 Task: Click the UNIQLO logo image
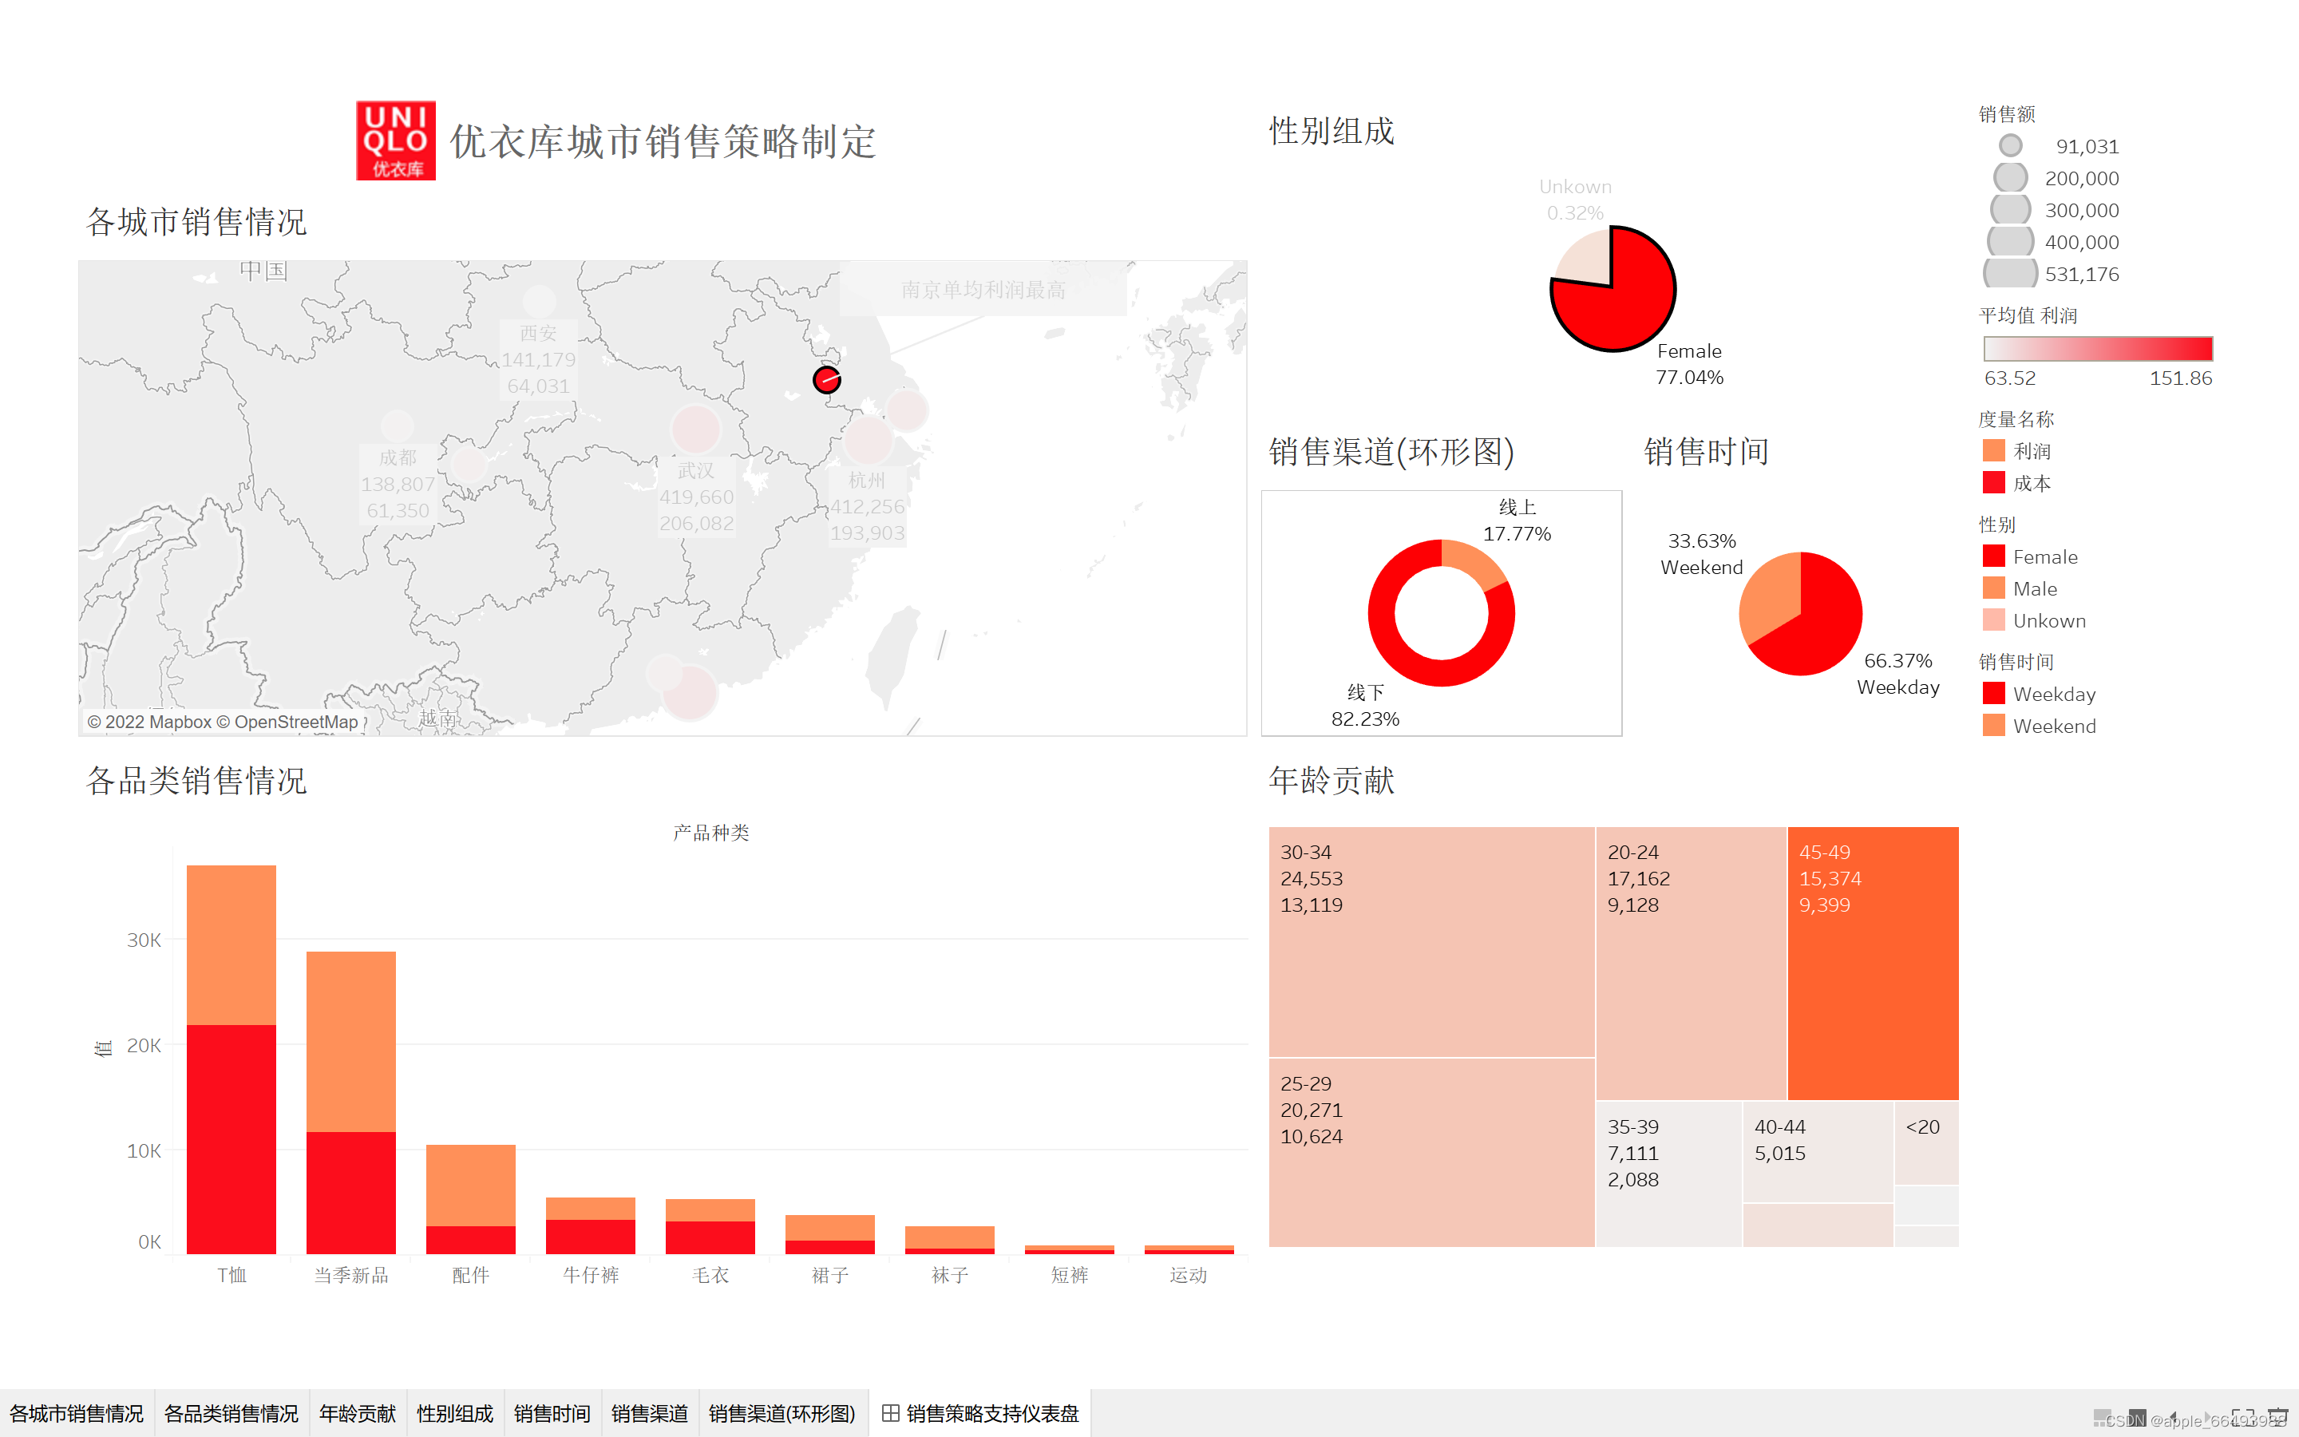click(395, 141)
